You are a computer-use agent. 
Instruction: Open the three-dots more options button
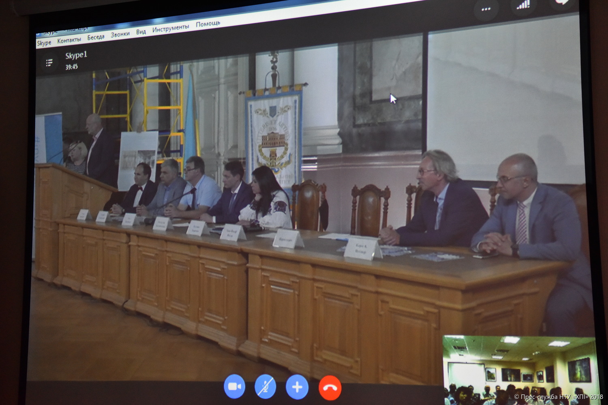click(x=486, y=8)
